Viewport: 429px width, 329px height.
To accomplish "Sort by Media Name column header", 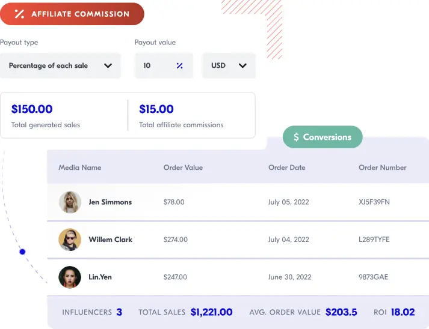I will 79,168.
